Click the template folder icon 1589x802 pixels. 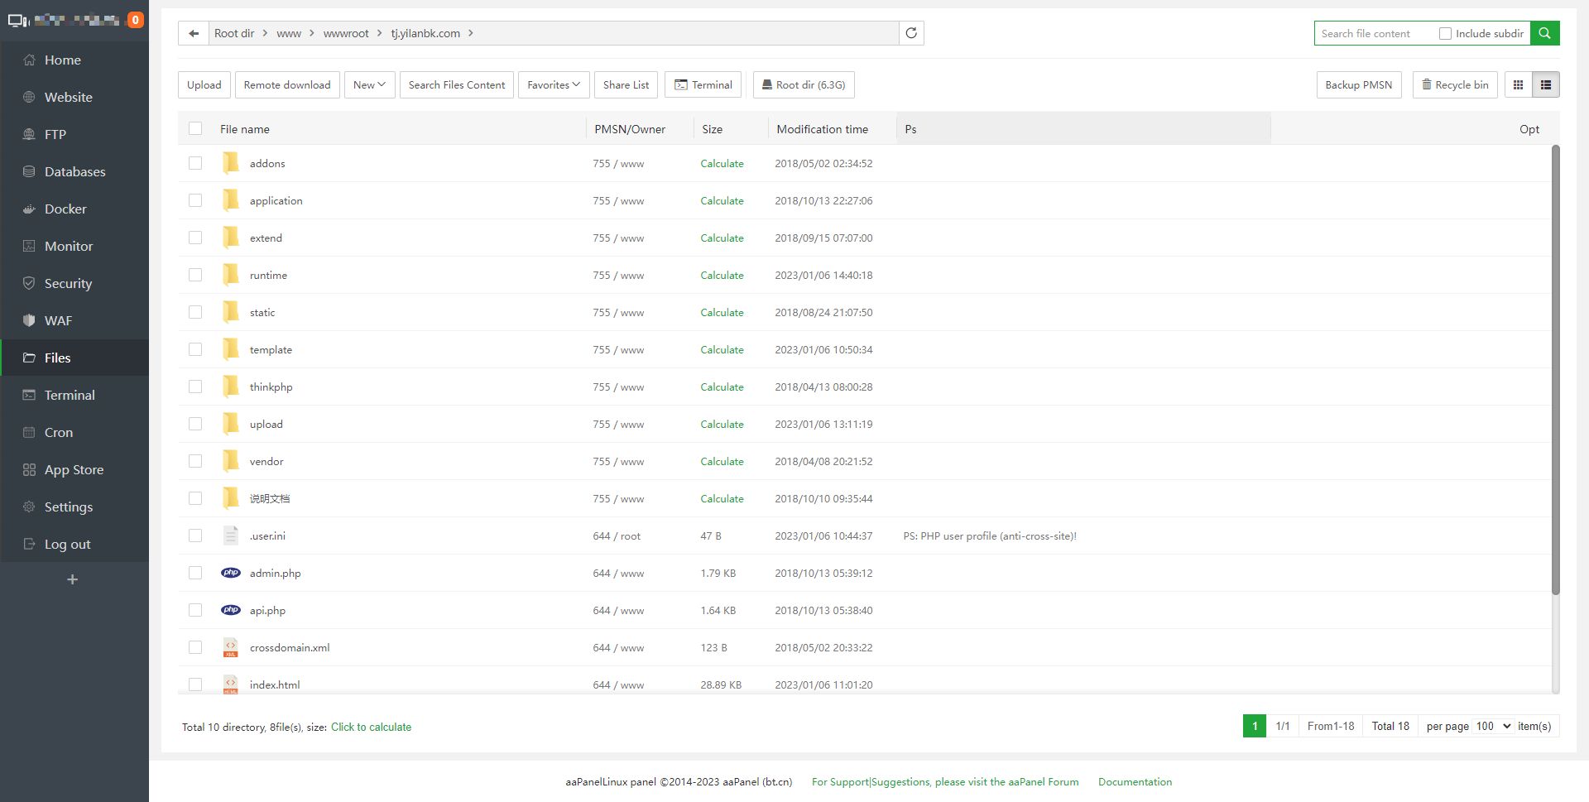click(231, 349)
